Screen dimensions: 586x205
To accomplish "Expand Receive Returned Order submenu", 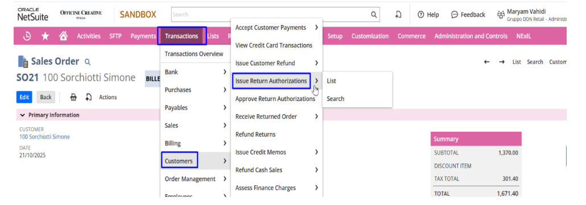I will point(316,116).
